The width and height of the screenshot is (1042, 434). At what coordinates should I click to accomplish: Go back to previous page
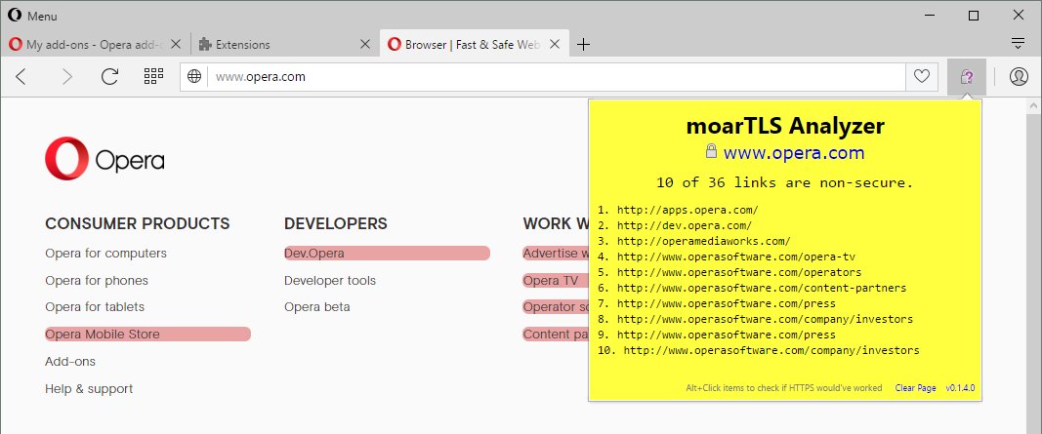[21, 77]
